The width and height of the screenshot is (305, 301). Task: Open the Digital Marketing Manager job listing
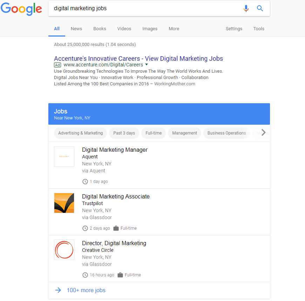159,165
